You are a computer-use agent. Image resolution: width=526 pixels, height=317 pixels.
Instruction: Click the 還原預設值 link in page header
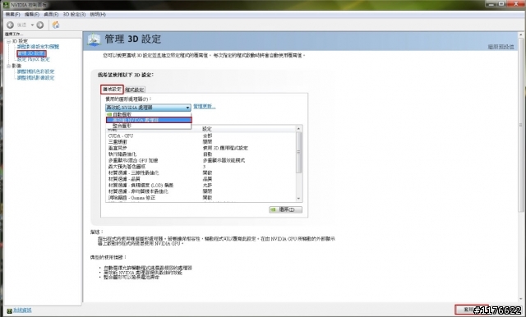(501, 47)
